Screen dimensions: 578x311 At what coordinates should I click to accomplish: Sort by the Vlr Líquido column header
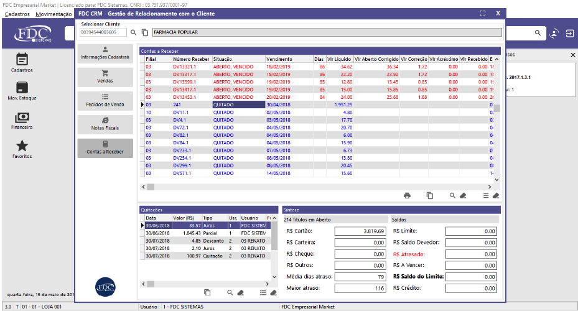point(340,59)
